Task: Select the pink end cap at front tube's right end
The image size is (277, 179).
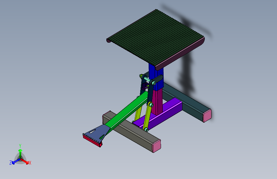Action: pyautogui.click(x=157, y=146)
